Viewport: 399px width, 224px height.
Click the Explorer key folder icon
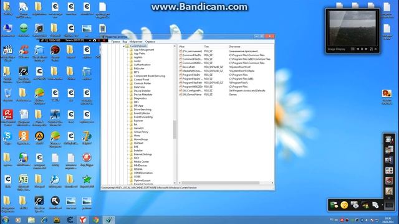(132, 121)
